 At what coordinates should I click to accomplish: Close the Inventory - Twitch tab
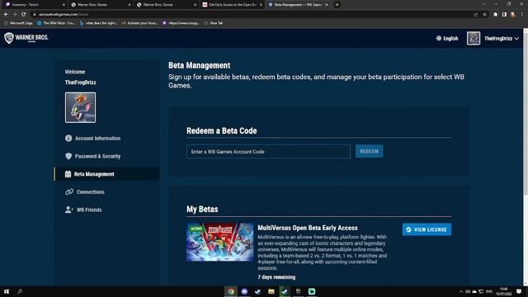tap(64, 5)
